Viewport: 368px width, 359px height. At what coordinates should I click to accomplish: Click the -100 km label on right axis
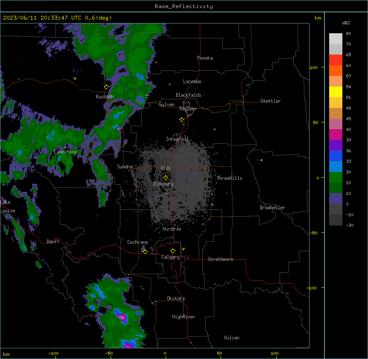[x=312, y=288]
